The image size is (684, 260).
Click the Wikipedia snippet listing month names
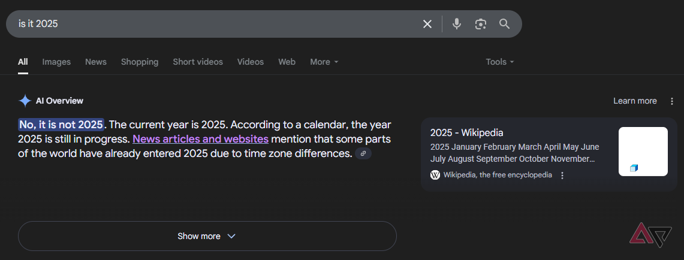(x=515, y=153)
